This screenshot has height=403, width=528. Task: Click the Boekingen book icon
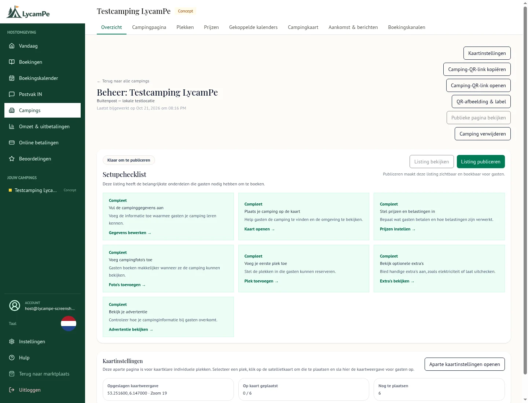click(12, 62)
